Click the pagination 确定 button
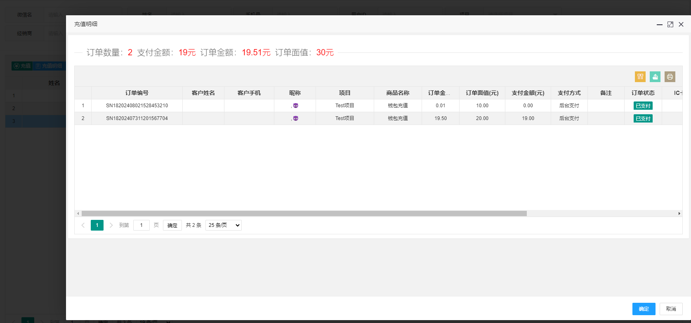Viewport: 691px width, 323px height. 172,225
